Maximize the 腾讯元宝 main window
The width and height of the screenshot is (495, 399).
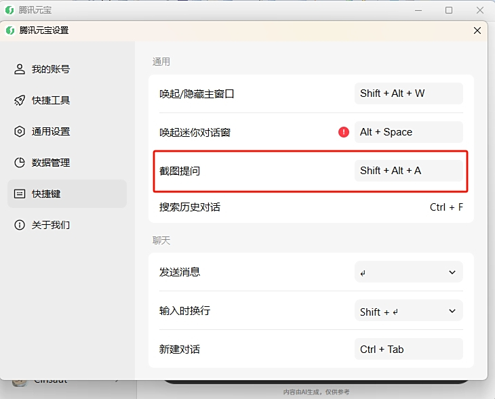pos(449,10)
